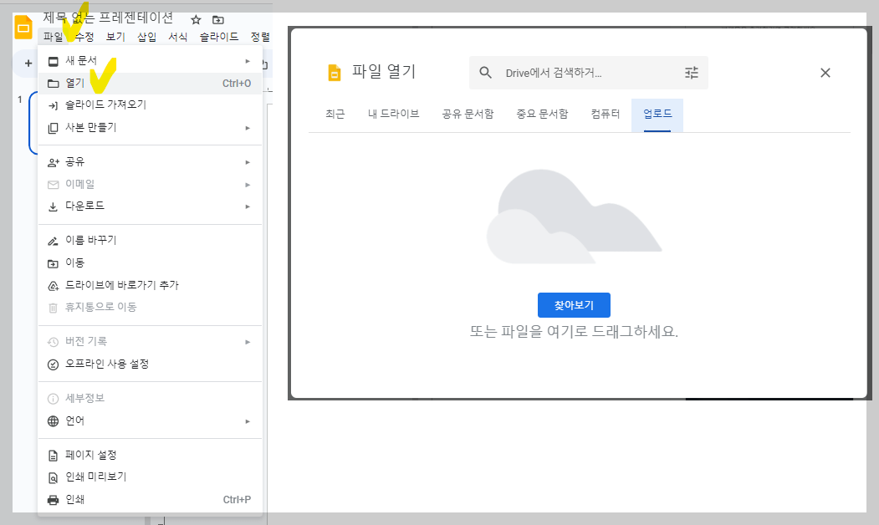This screenshot has height=525, width=879.
Task: Toggle the star next to presentation title
Action: (194, 18)
